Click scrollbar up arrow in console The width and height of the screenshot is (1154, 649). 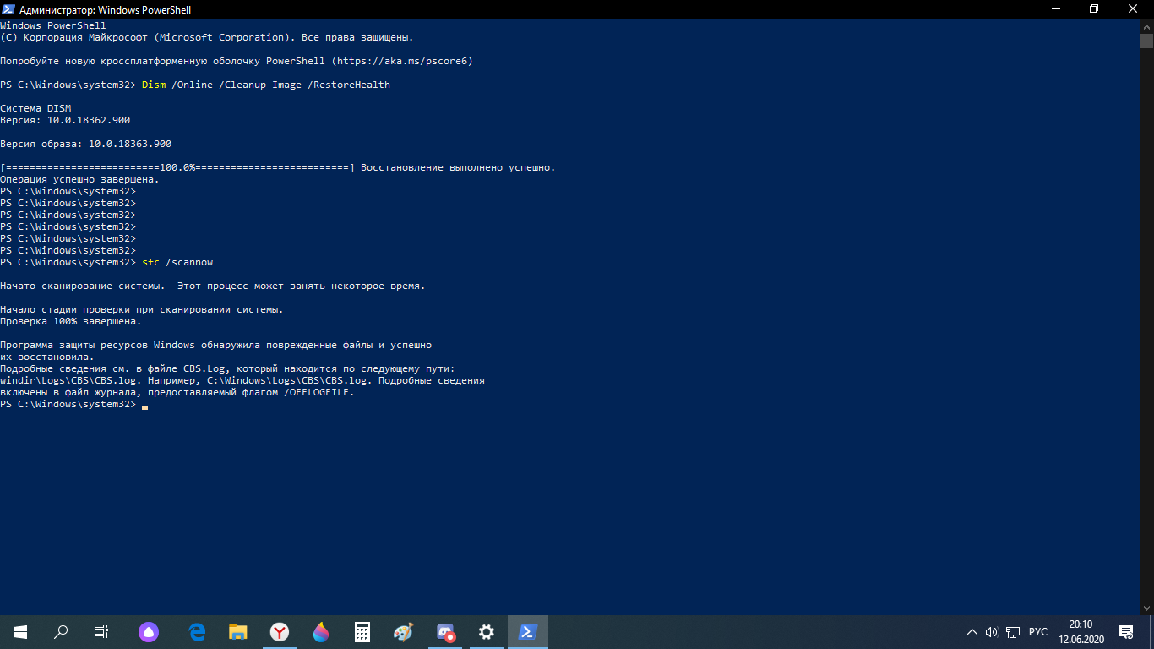click(1146, 26)
